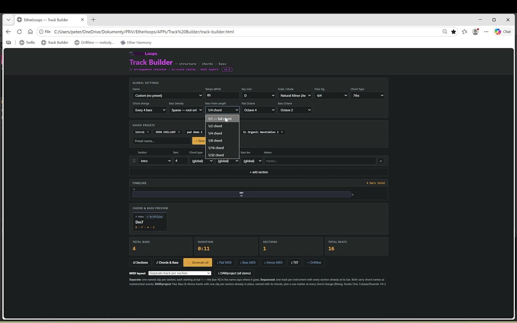The height and width of the screenshot is (323, 517).
Task: Download the Bass MIDI file
Action: coord(248,263)
